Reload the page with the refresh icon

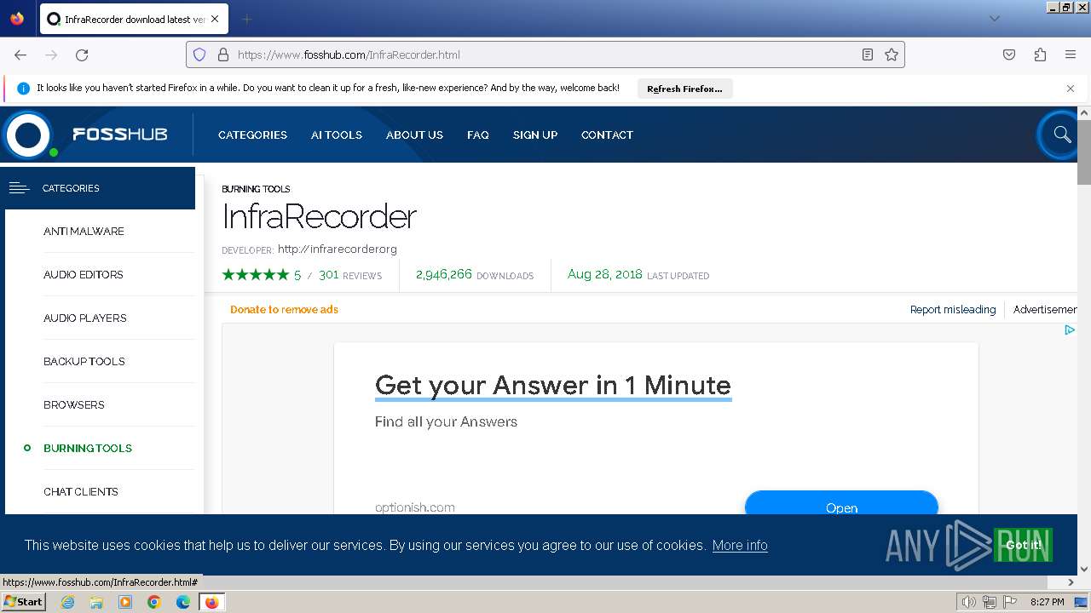pyautogui.click(x=82, y=54)
